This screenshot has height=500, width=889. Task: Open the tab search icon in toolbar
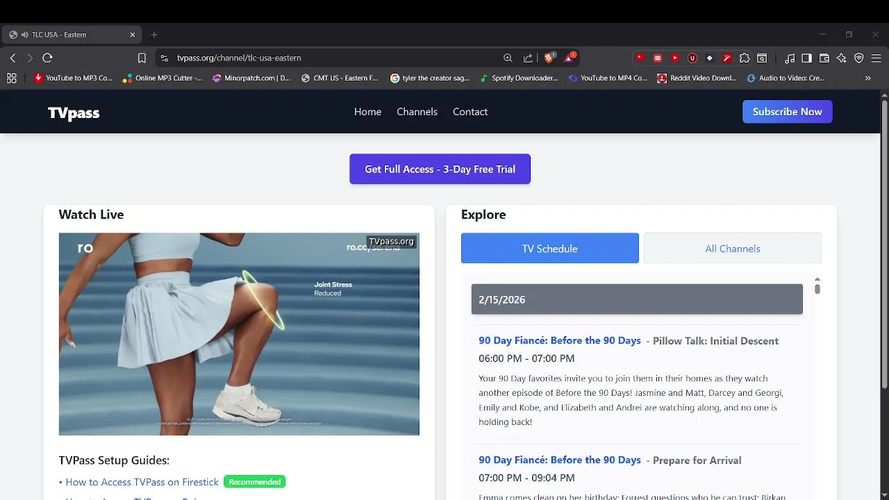(762, 58)
